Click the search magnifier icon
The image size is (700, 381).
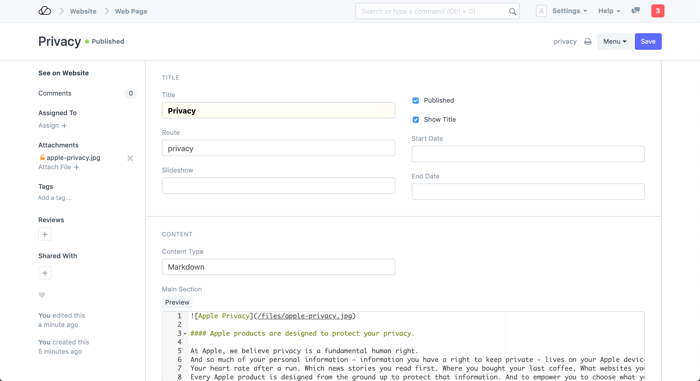coord(512,11)
